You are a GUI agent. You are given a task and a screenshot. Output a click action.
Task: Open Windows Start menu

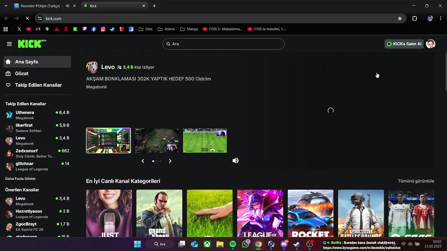click(138, 244)
